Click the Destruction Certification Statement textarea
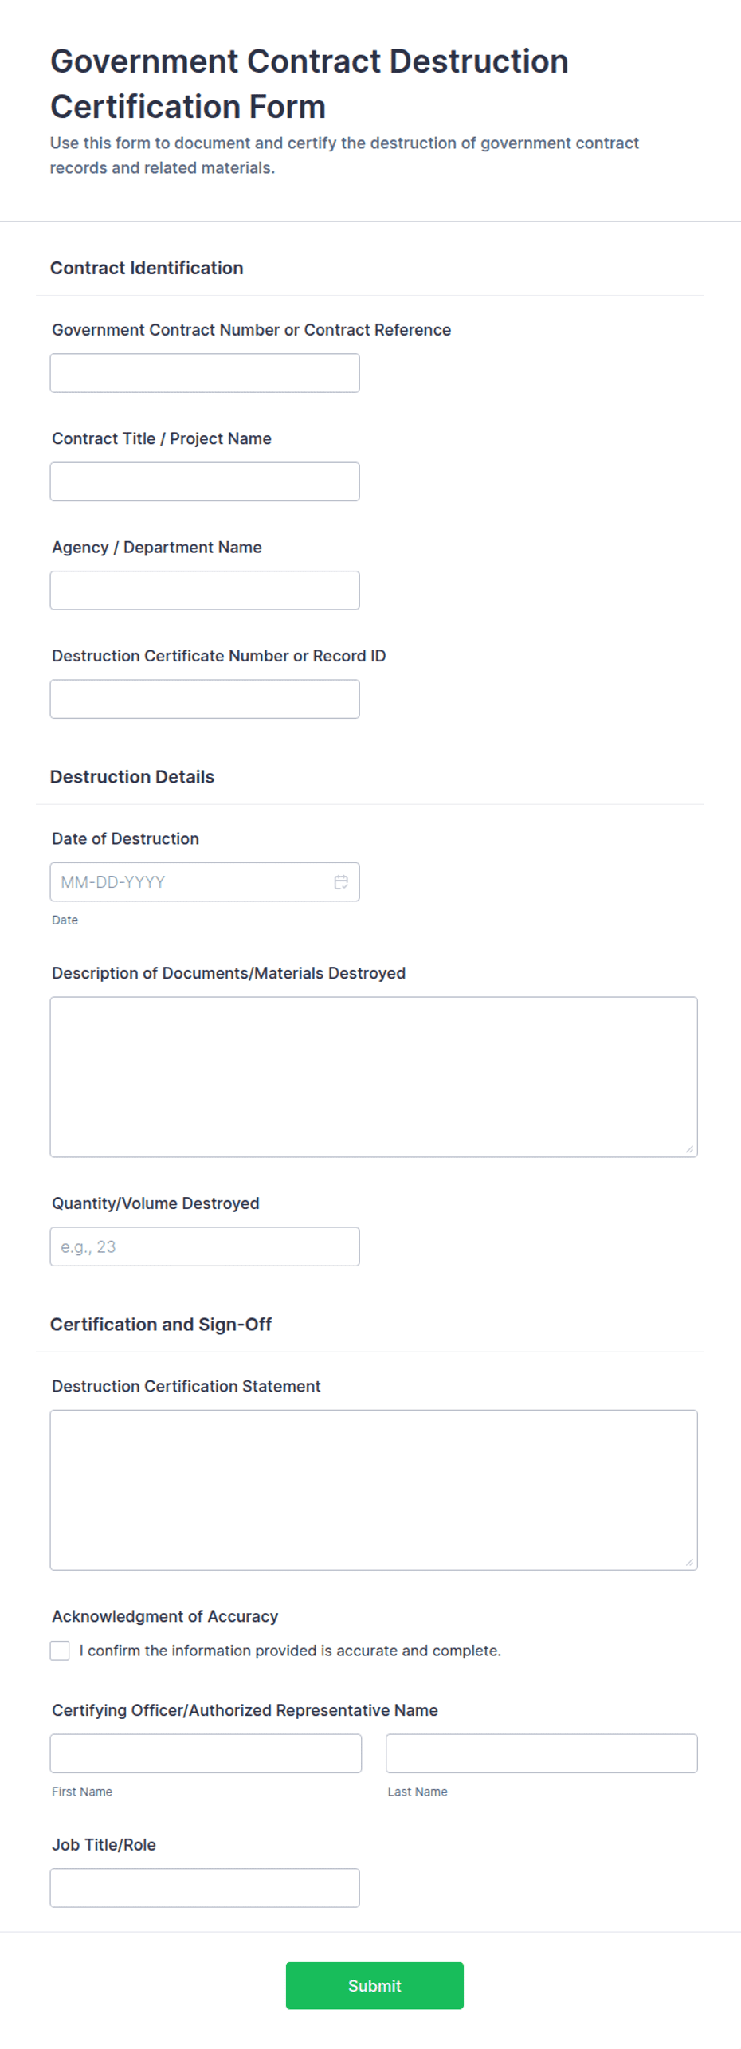The height and width of the screenshot is (2049, 741). (374, 1490)
